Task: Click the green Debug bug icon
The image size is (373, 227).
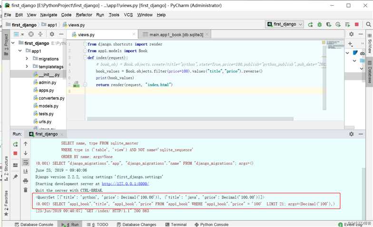Action: click(320, 25)
